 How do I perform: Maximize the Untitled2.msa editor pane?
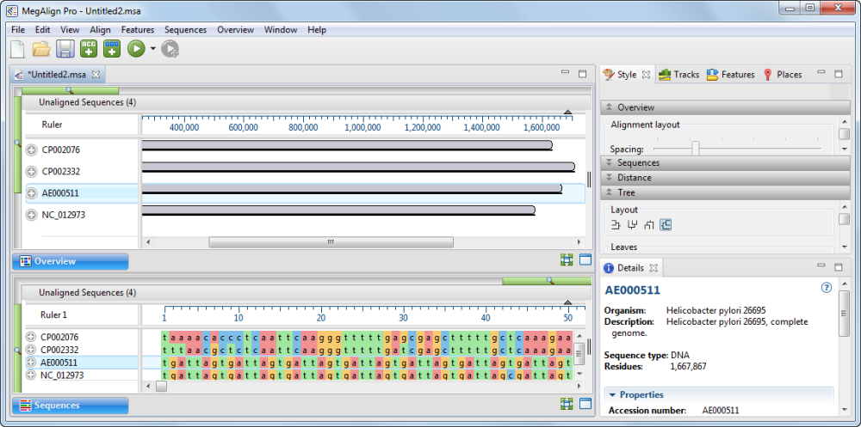[x=583, y=73]
